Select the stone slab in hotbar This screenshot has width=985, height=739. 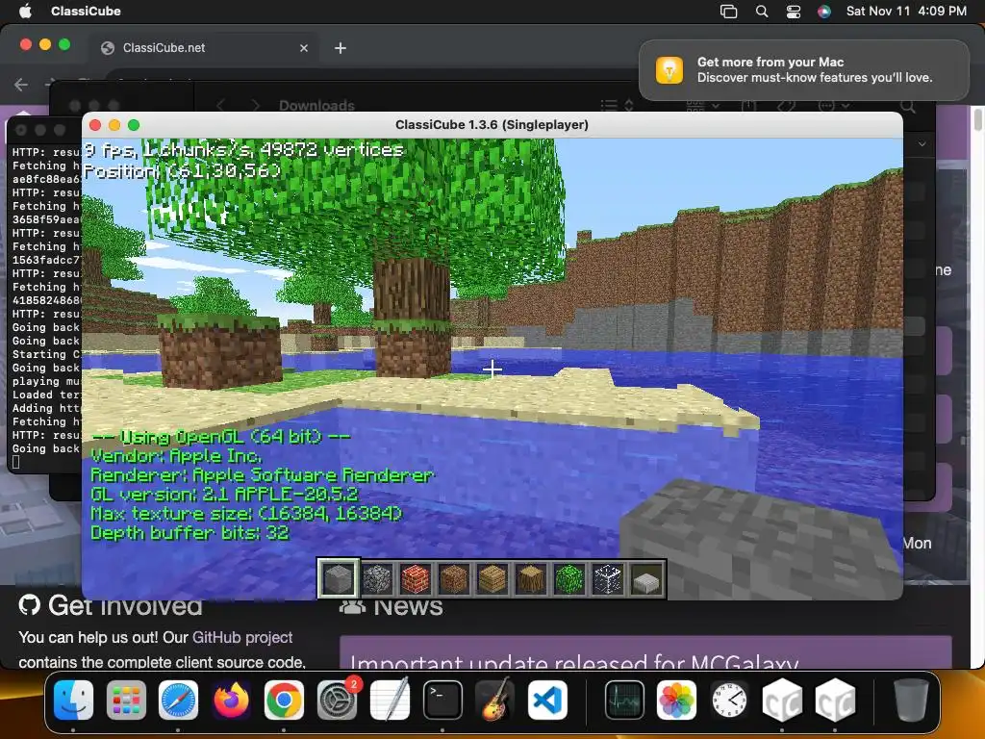click(646, 578)
